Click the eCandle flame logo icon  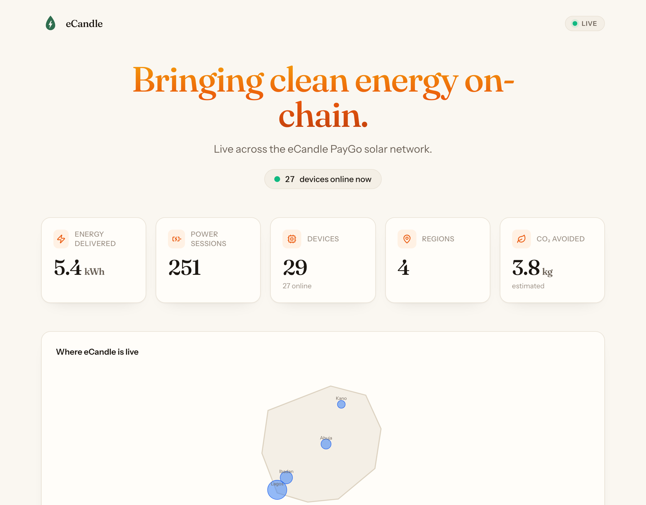[51, 23]
